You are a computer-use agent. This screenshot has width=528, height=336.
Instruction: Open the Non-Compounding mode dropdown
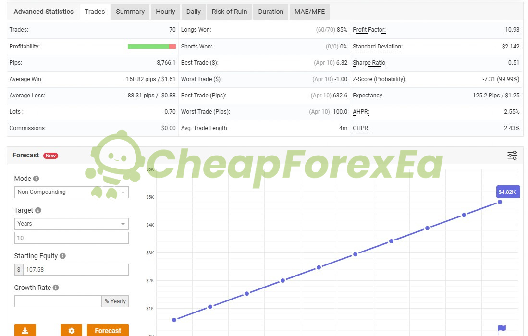click(x=72, y=192)
